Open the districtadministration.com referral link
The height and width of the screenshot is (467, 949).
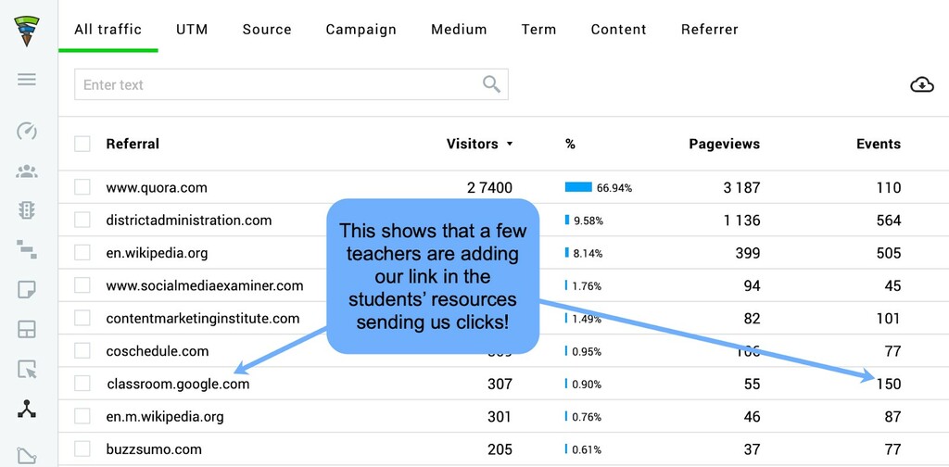189,221
